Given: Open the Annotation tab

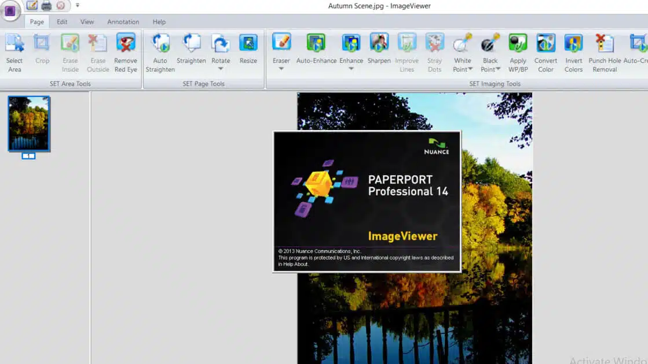Looking at the screenshot, I should point(123,22).
